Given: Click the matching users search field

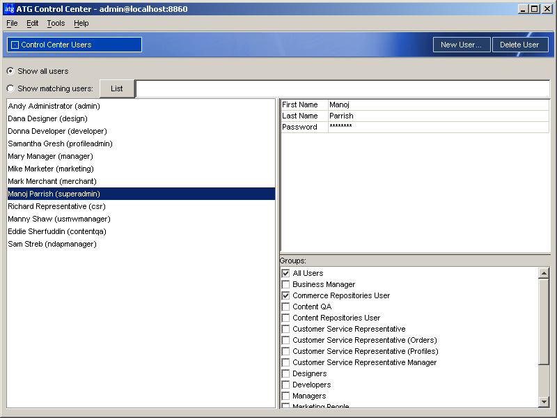Looking at the screenshot, I should point(343,88).
